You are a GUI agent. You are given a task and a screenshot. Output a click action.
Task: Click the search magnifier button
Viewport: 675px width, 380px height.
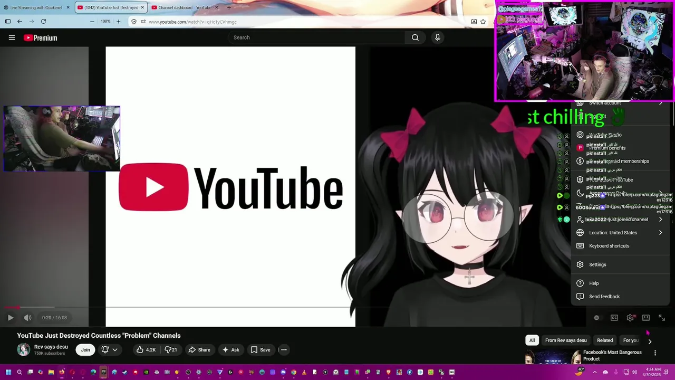[x=415, y=37]
